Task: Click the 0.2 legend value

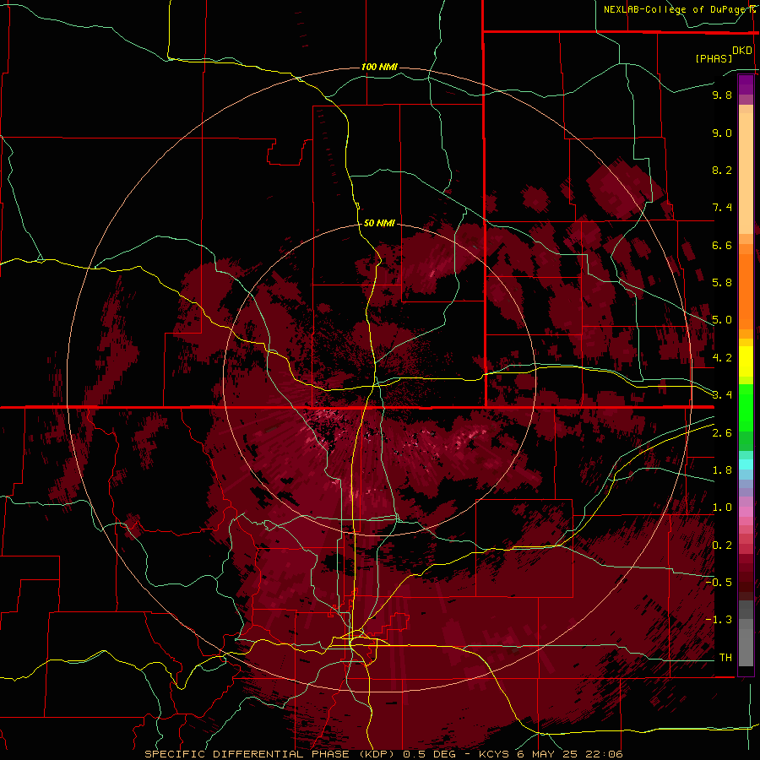Action: 722,546
